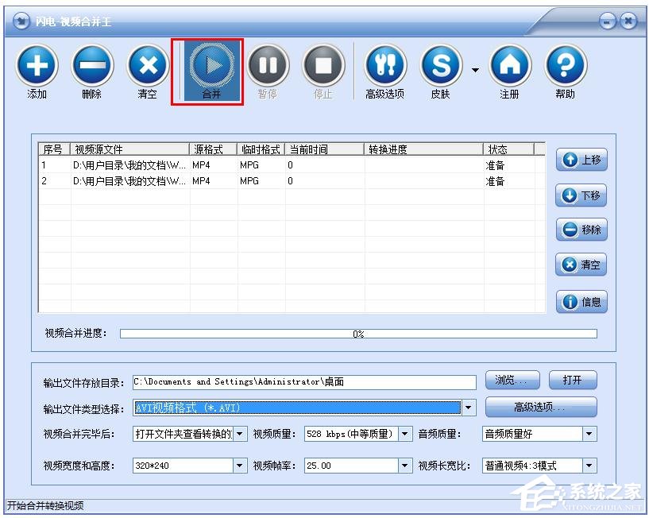This screenshot has height=518, width=649.
Task: Select the 视频源文件 column header
Action: pos(127,149)
